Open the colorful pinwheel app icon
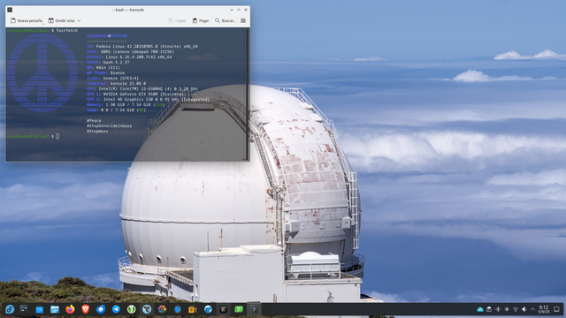This screenshot has height=318, width=566. 162,309
